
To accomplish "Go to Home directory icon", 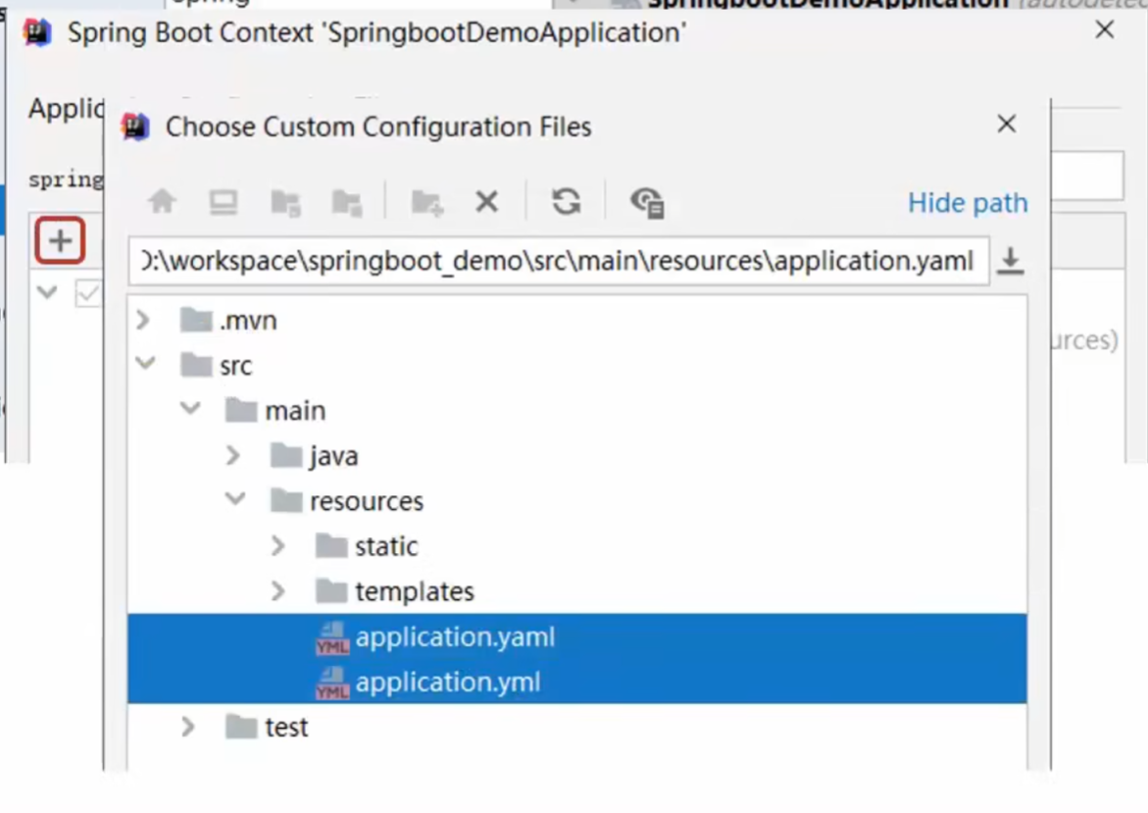I will point(162,201).
